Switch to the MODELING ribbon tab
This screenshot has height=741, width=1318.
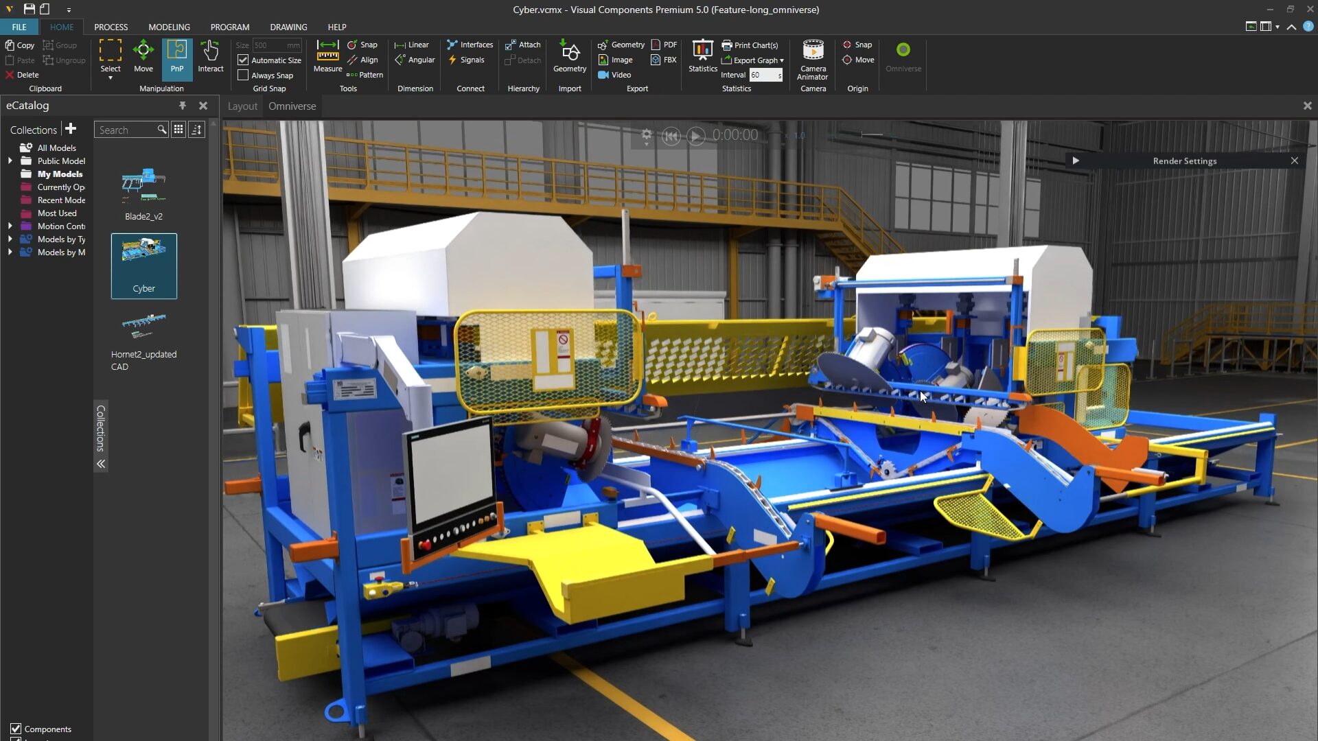tap(168, 27)
